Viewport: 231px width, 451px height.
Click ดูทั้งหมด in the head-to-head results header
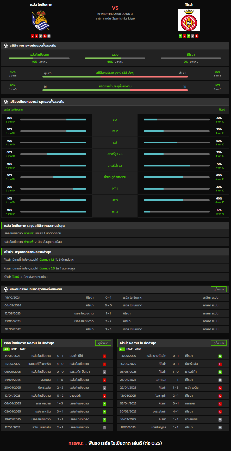219,289
